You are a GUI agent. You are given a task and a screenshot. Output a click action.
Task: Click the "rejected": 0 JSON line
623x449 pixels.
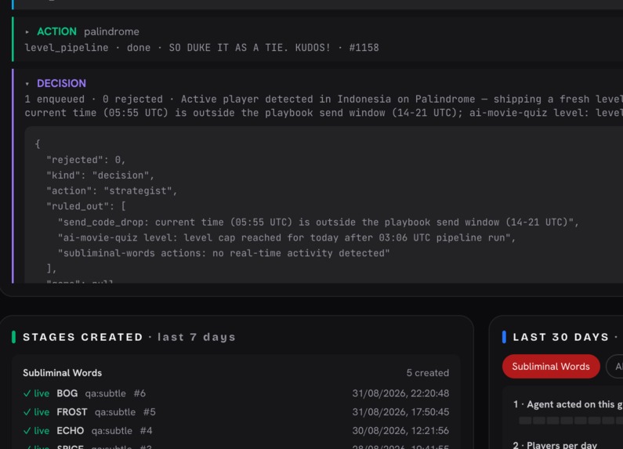[x=86, y=160]
